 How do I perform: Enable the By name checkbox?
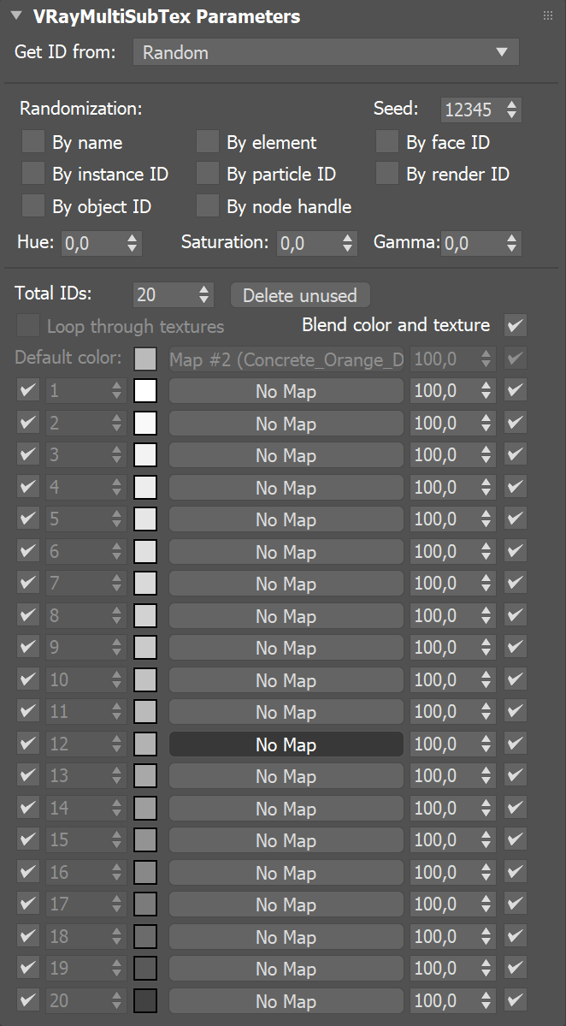point(33,142)
